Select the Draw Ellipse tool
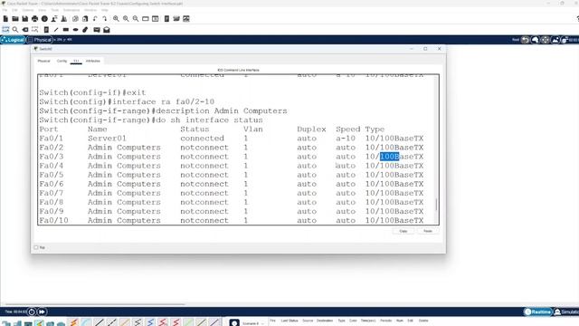This screenshot has width=579, height=326. click(x=75, y=30)
